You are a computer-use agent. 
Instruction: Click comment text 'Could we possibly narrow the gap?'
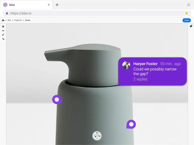click(155, 71)
